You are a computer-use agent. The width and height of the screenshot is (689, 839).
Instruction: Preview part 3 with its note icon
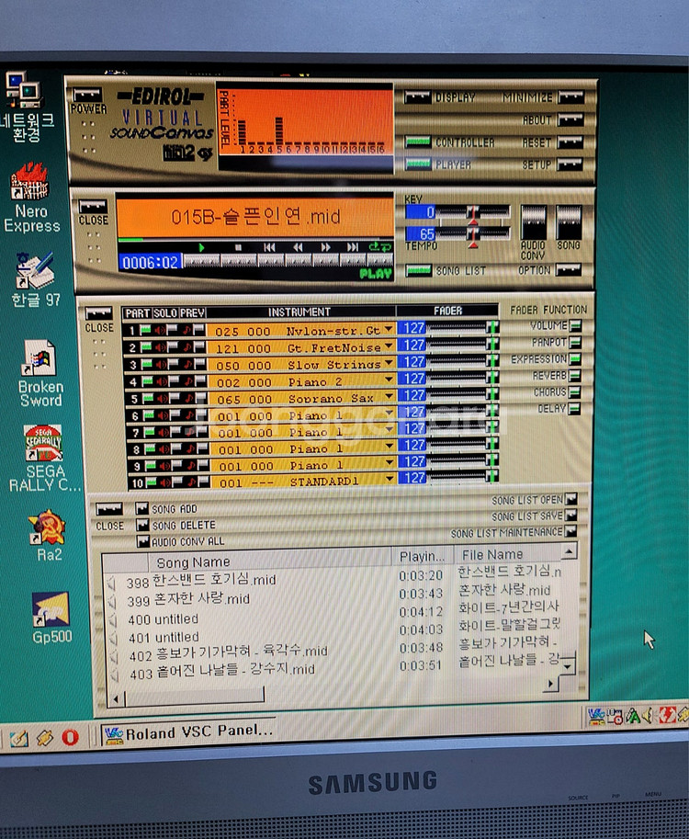tap(187, 365)
